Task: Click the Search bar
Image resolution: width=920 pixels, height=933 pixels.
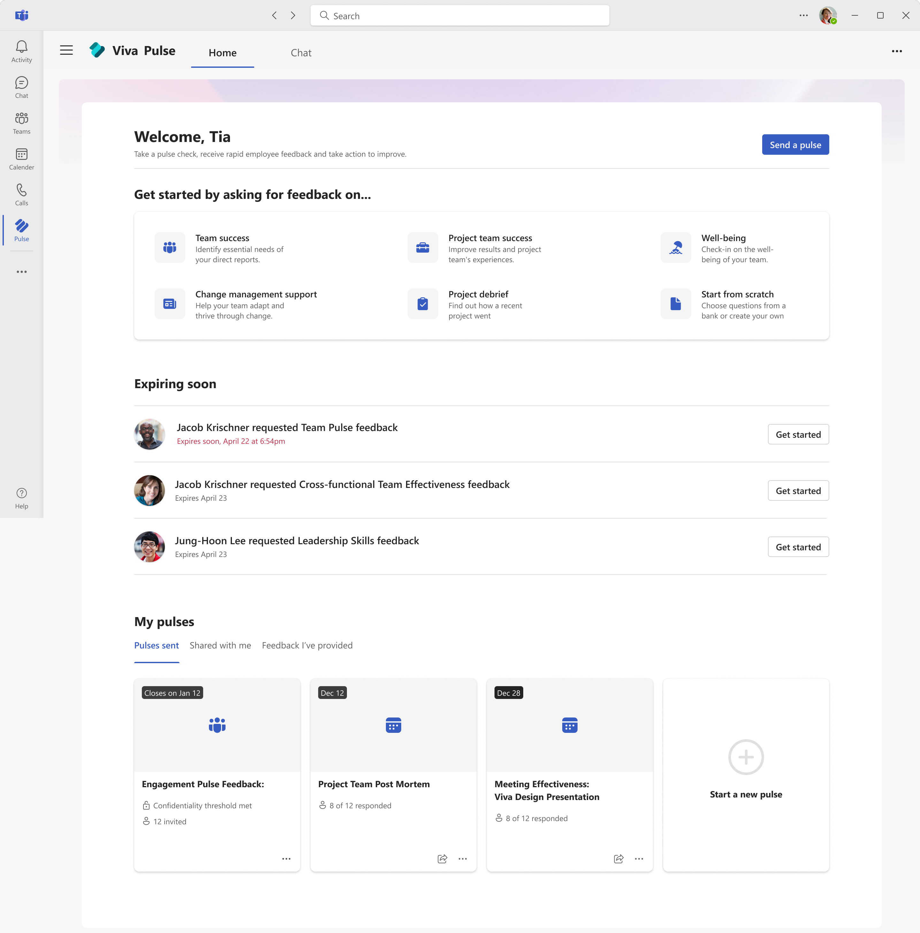Action: [459, 15]
